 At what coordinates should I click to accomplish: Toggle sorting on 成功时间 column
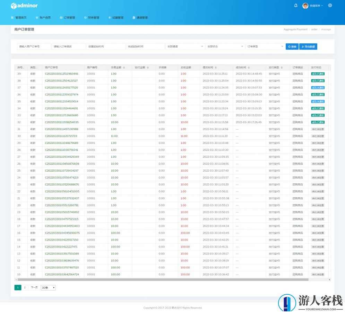tap(248, 67)
